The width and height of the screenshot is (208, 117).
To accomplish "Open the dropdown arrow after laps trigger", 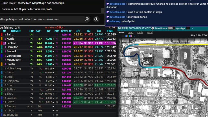I will [x=192, y=28].
